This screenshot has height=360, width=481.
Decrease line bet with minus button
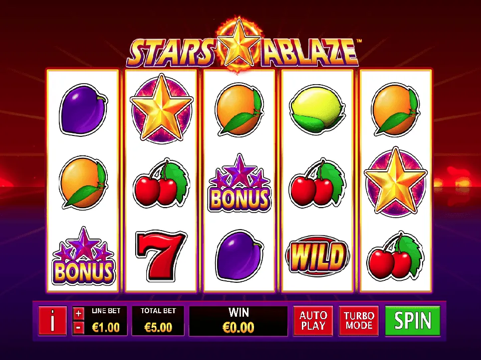[x=78, y=328]
